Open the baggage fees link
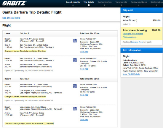Viewport: 163px width, 128px height. (137, 42)
